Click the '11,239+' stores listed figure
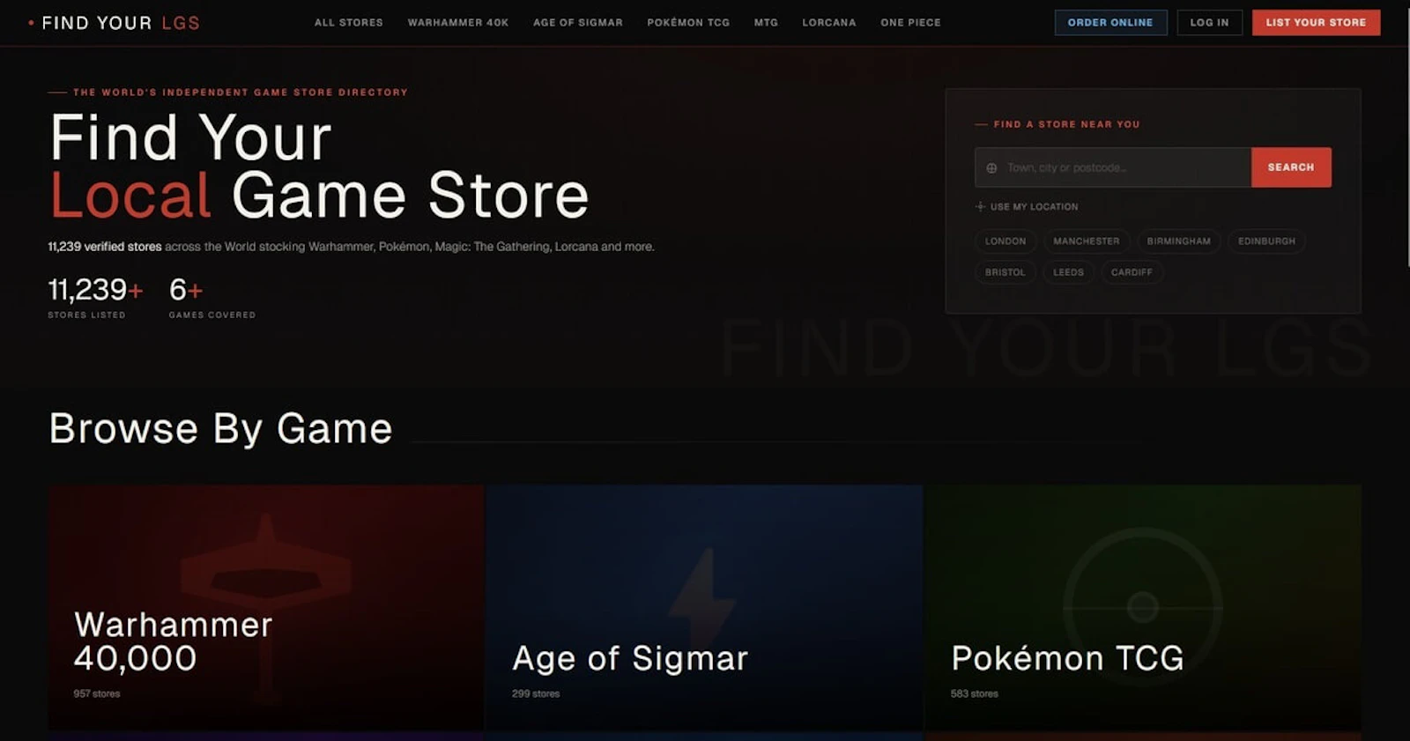The width and height of the screenshot is (1410, 741). click(95, 290)
